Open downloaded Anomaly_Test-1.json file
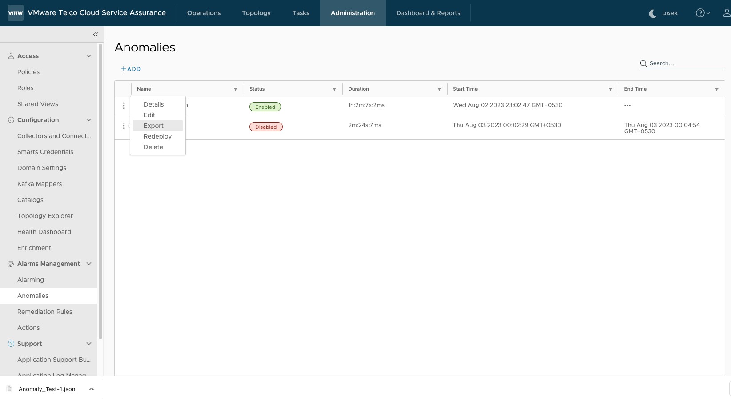The height and width of the screenshot is (400, 731). point(47,389)
